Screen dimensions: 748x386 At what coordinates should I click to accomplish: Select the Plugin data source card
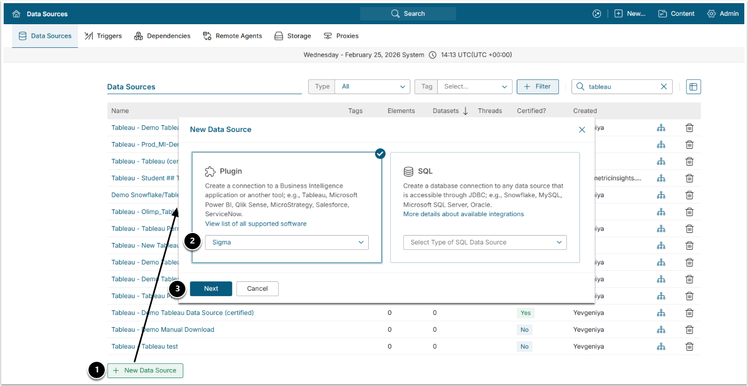pyautogui.click(x=287, y=179)
